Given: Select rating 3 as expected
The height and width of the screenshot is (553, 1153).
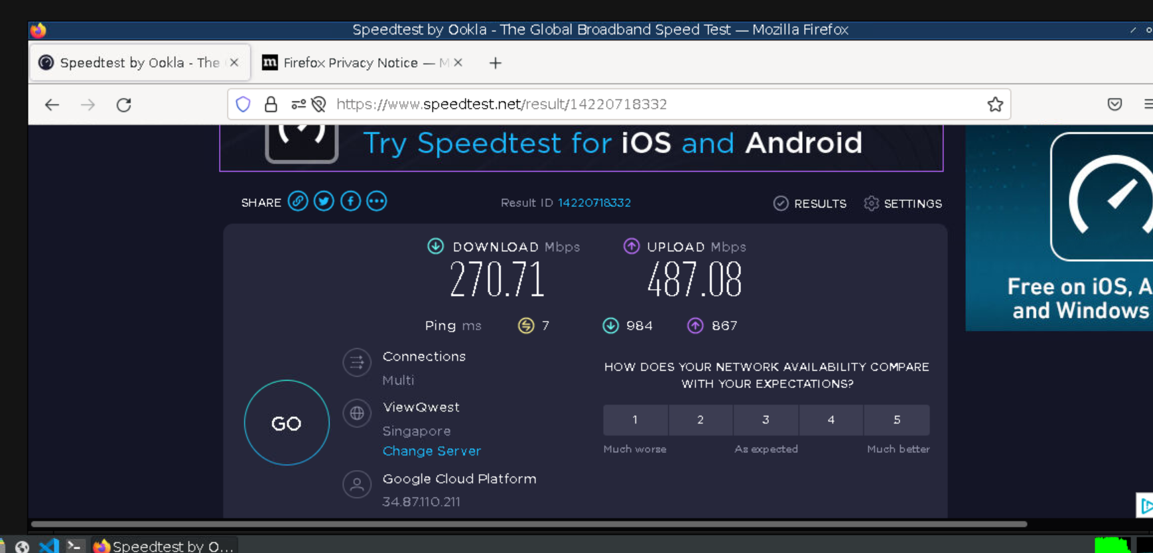Looking at the screenshot, I should 766,420.
